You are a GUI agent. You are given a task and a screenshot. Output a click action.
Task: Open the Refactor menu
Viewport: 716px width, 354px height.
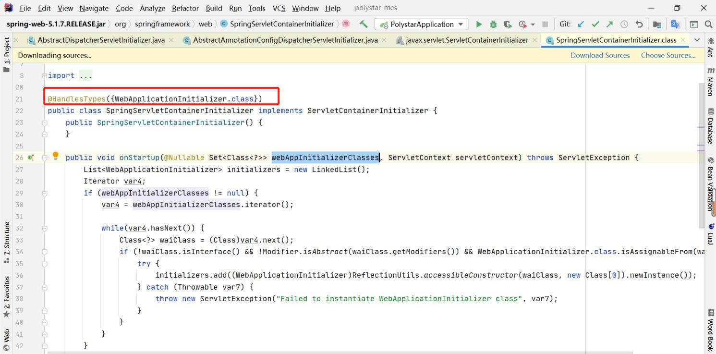click(x=185, y=8)
